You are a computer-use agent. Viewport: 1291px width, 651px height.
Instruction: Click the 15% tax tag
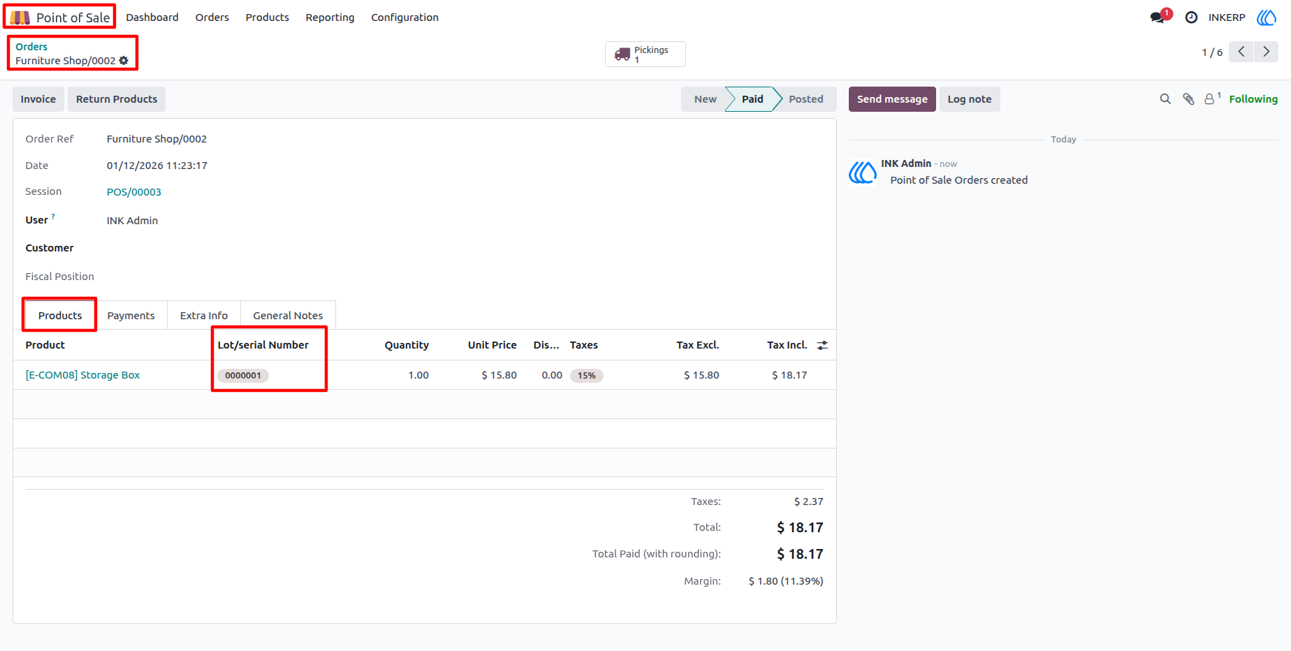click(587, 376)
